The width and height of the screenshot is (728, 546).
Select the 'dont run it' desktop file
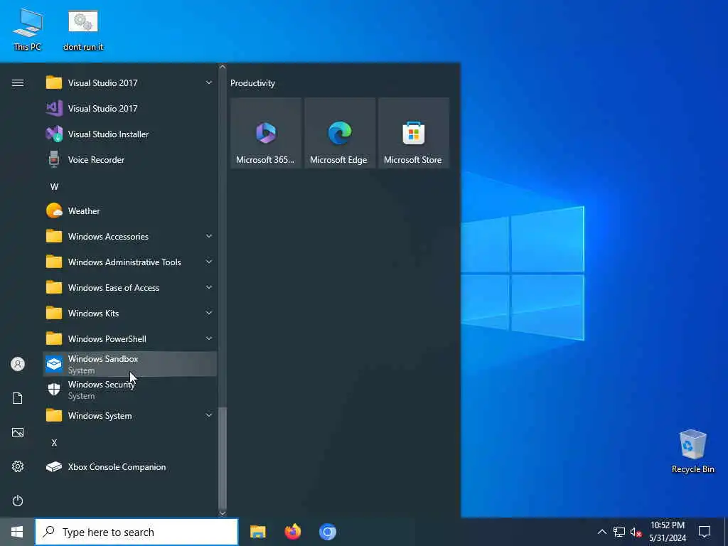83,29
